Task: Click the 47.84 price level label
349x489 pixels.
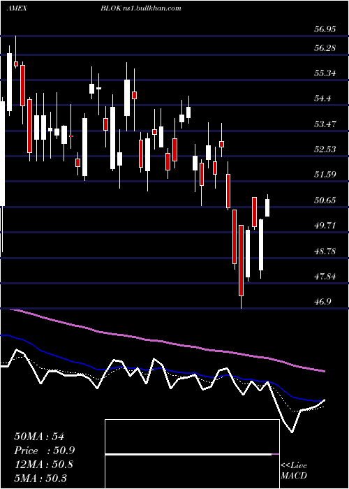Action: click(325, 276)
